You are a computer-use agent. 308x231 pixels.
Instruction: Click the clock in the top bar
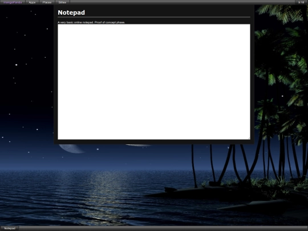(301, 2)
